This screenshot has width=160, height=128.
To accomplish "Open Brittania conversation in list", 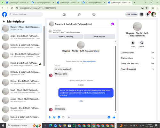I will click(22, 73).
